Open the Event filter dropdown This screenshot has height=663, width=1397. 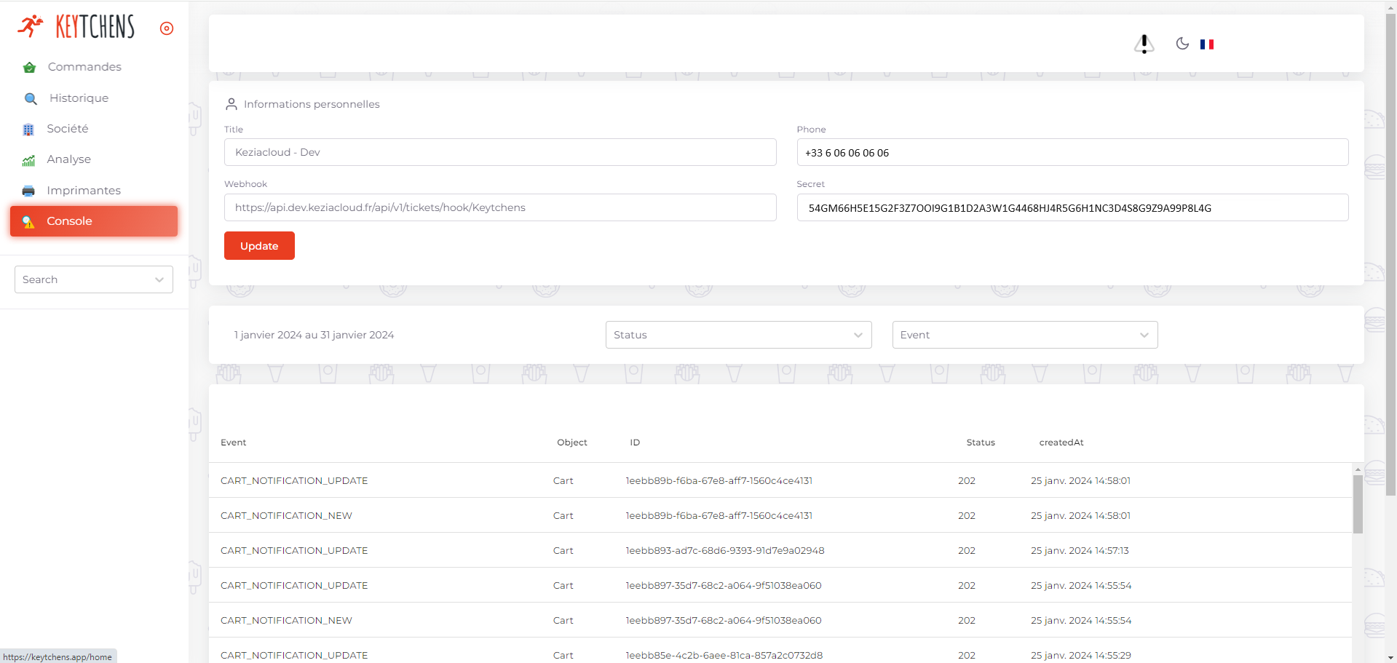coord(1024,335)
